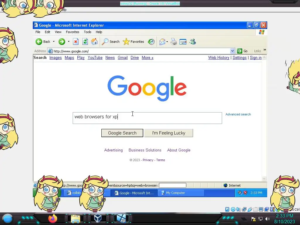
Task: Open the Terms link
Action: point(161,160)
